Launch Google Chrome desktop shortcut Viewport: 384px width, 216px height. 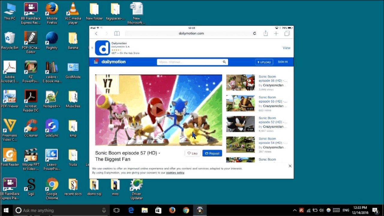click(x=52, y=189)
